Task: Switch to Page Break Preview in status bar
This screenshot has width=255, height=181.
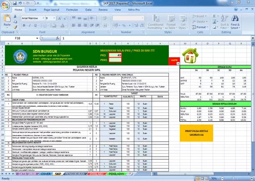Action: [x=207, y=178]
